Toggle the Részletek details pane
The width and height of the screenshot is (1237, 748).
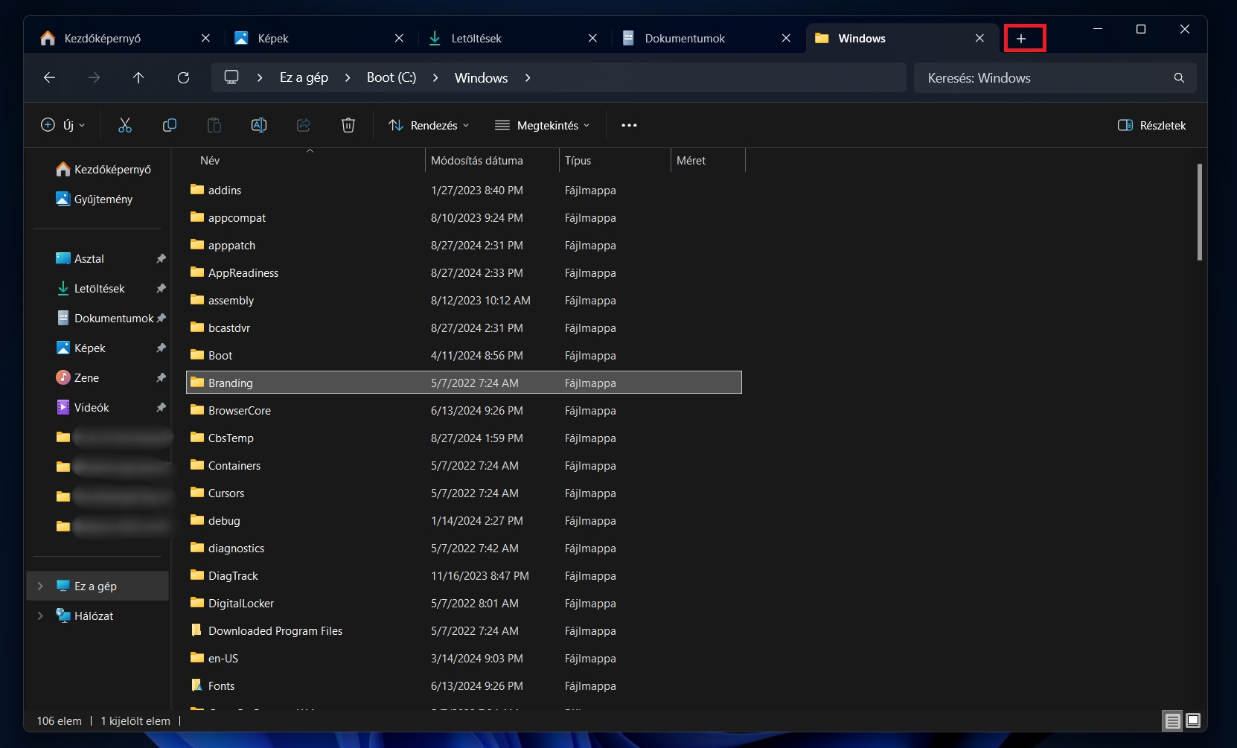[1151, 125]
